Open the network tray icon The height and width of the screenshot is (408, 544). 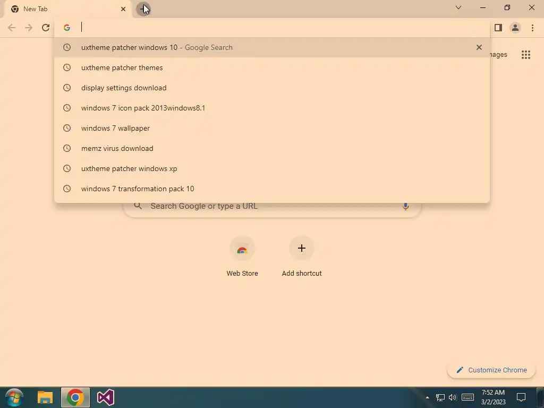click(440, 397)
